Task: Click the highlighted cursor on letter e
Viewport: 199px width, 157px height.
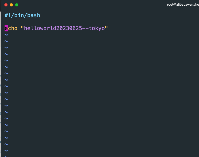Action: (6, 28)
